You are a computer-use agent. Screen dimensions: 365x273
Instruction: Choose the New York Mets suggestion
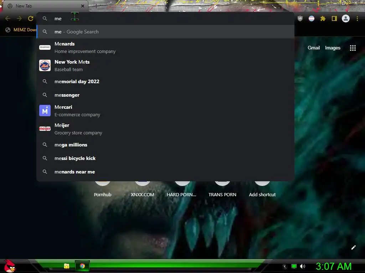(165, 65)
